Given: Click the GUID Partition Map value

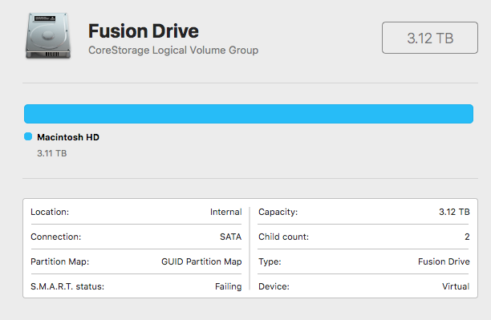Looking at the screenshot, I should coord(201,261).
